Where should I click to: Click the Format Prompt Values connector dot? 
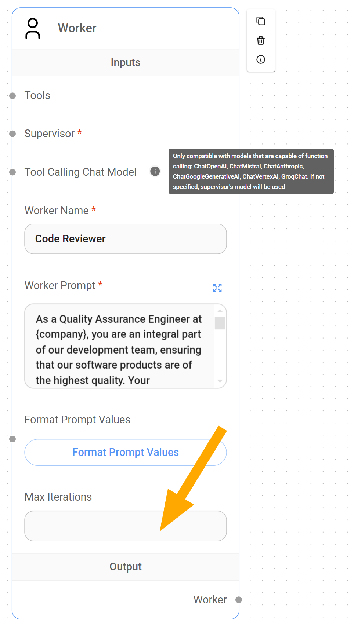click(x=12, y=439)
